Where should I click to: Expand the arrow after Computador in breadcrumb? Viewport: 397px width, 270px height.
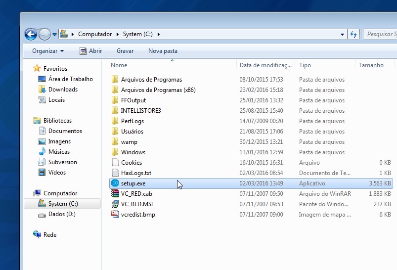(x=118, y=34)
